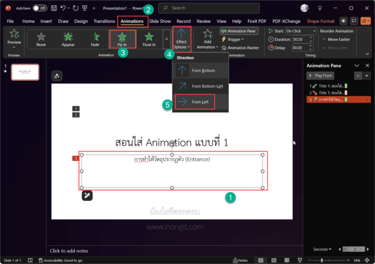The height and width of the screenshot is (264, 375).
Task: Open the File menu
Action: (x=11, y=21)
